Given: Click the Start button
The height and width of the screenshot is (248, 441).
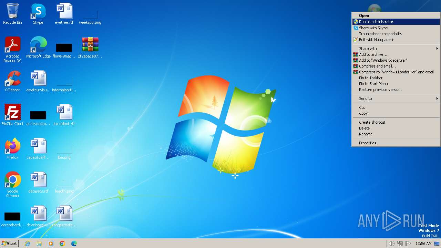Looking at the screenshot, I should point(10,244).
